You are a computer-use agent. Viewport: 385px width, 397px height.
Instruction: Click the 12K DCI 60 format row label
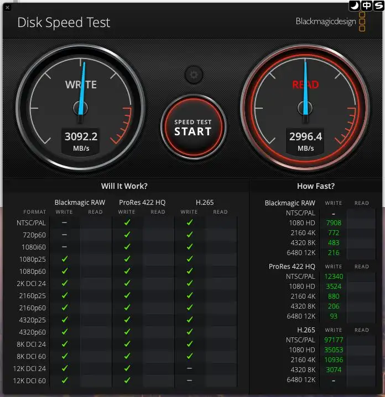pyautogui.click(x=29, y=381)
